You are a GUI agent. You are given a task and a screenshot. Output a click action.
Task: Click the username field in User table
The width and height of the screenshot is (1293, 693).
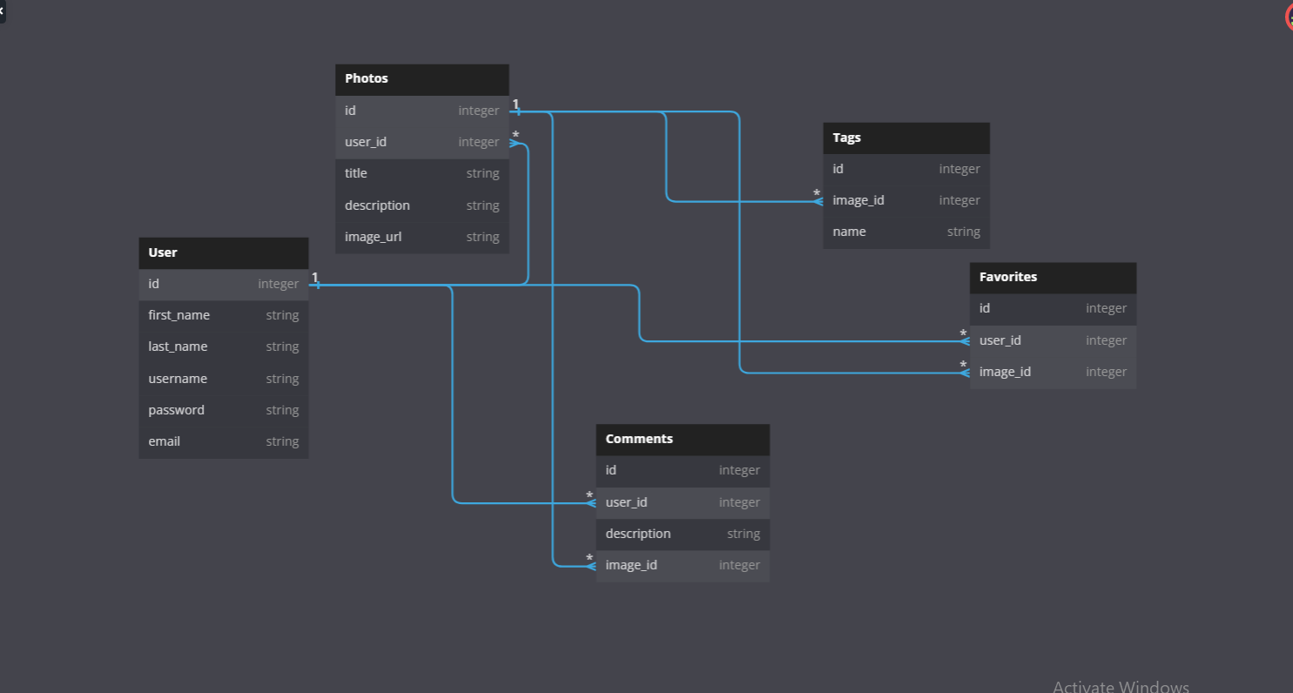point(224,379)
